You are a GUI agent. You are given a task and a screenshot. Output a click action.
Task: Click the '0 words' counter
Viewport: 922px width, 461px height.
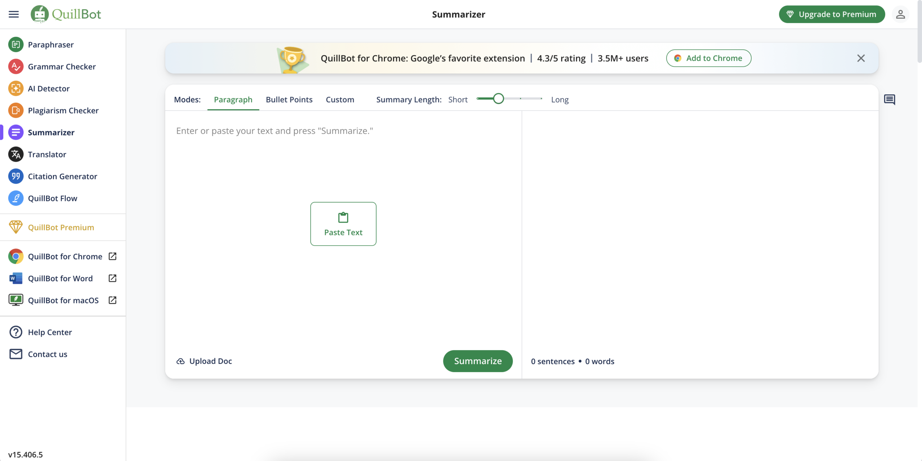(600, 361)
